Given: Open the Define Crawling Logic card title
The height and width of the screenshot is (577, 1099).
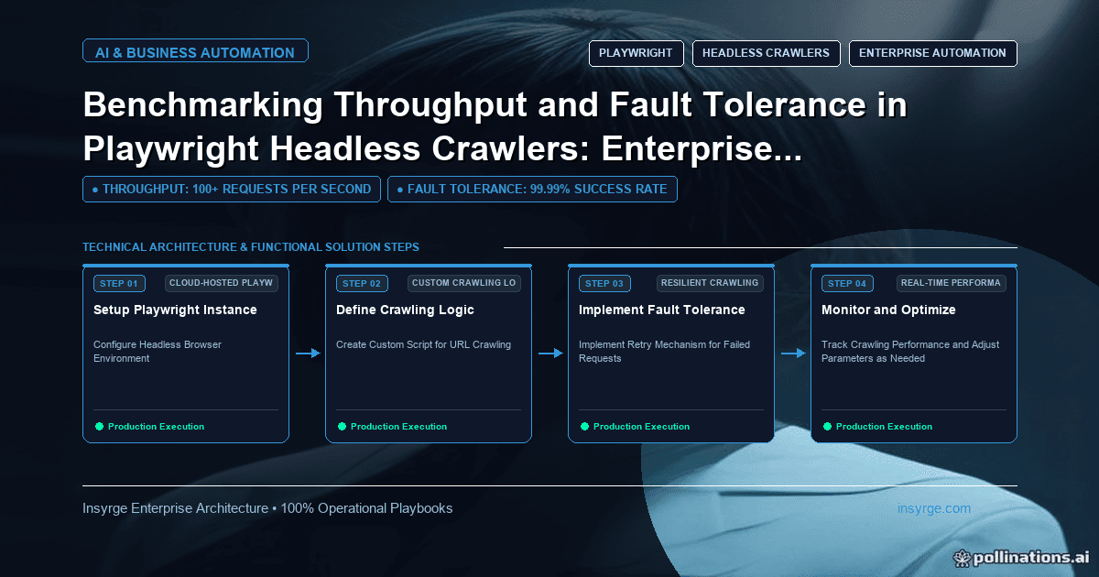Looking at the screenshot, I should coord(405,310).
